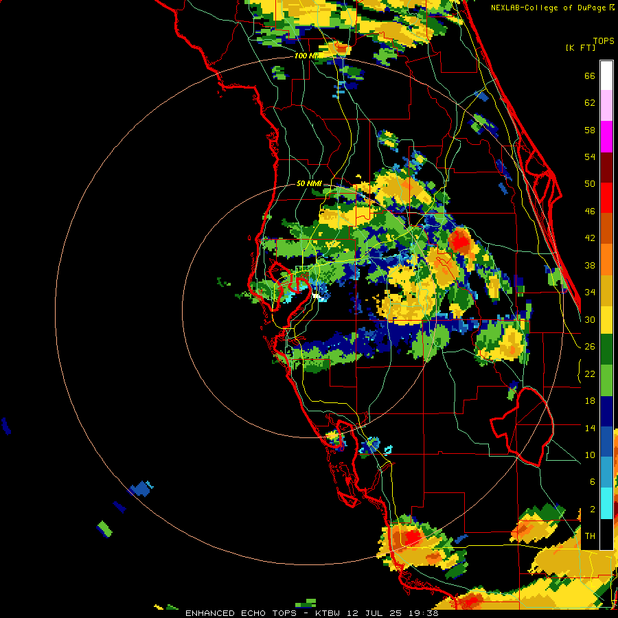Select the dark green legend swatch

606,350
